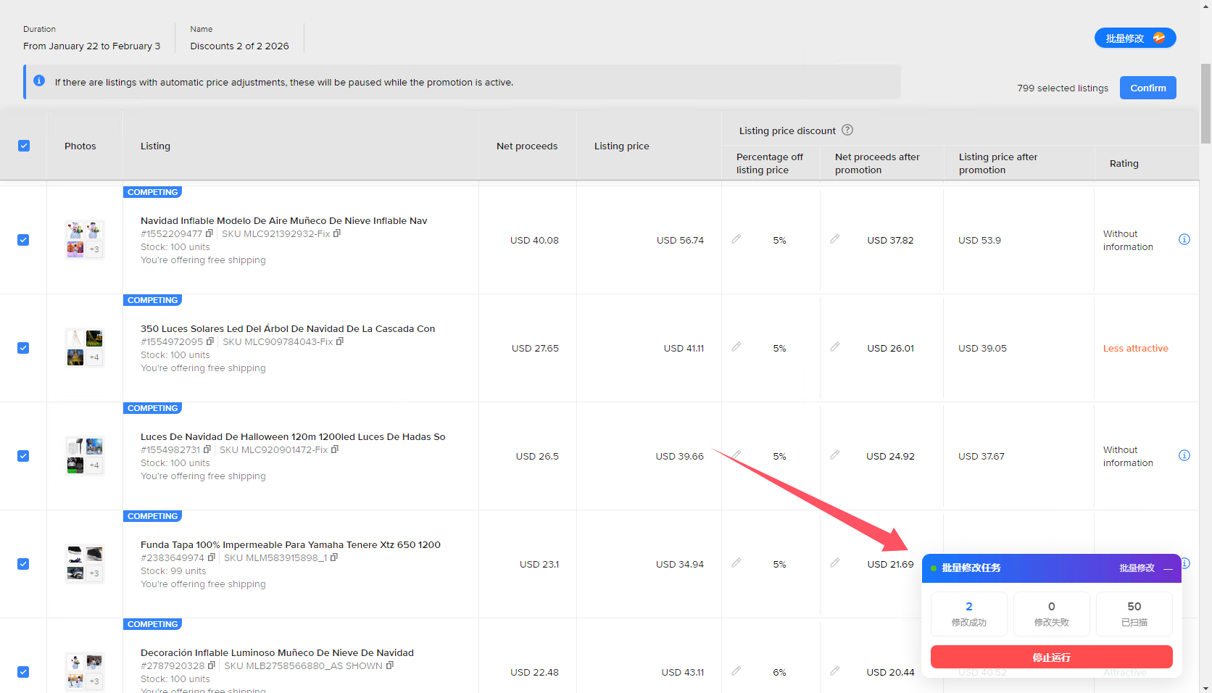Viewport: 1212px width, 693px height.
Task: Minimize the 批量修改任务 panel
Action: [x=1168, y=569]
